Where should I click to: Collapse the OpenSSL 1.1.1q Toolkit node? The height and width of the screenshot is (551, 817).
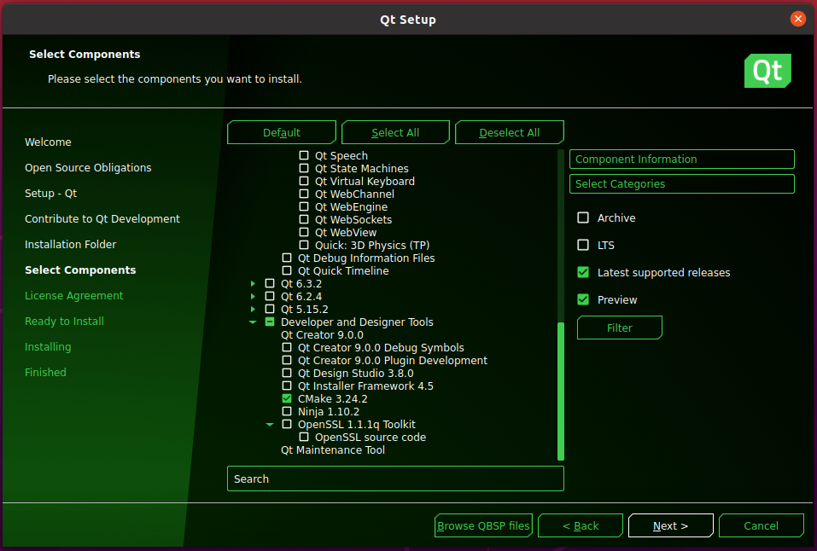270,425
